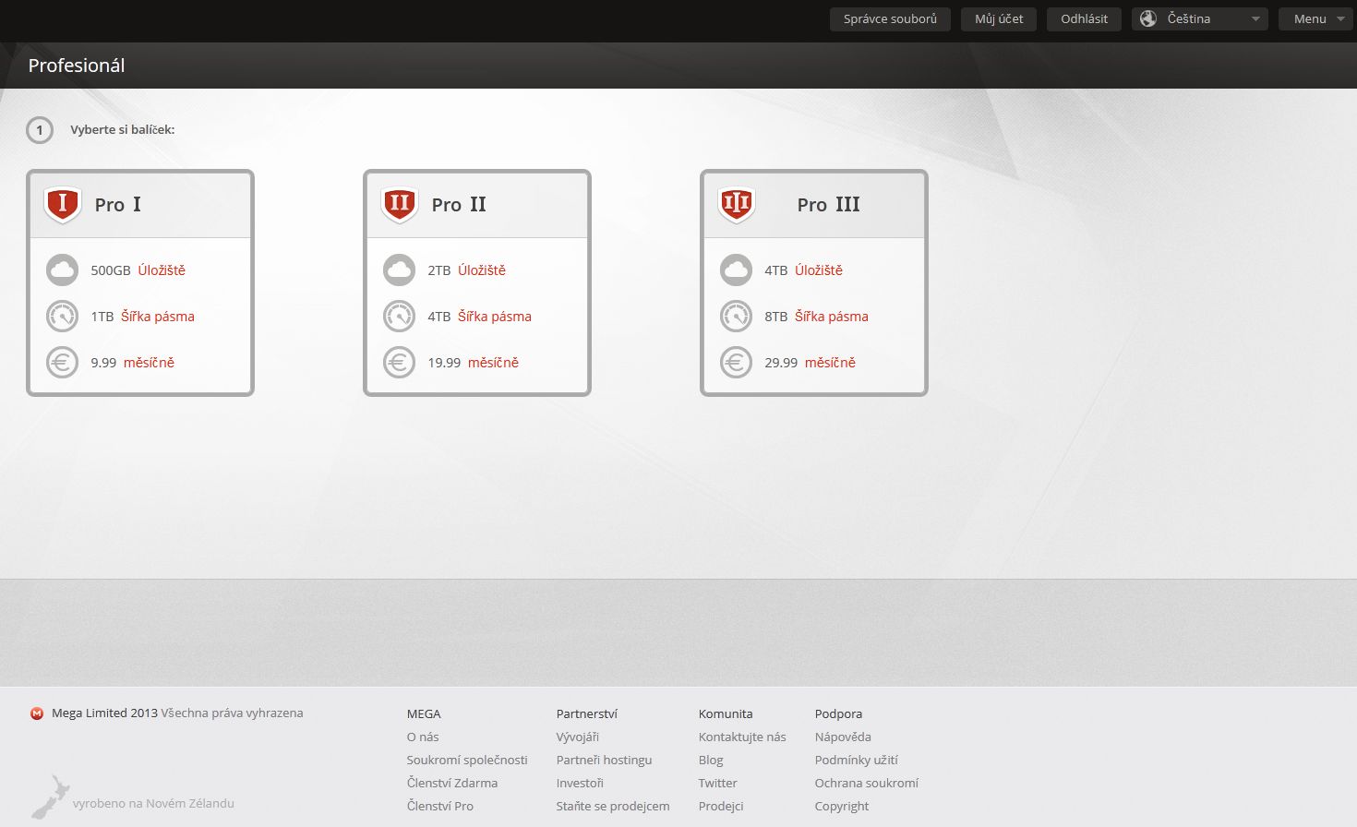The height and width of the screenshot is (827, 1357).
Task: Click the cloud storage icon in Pro I card
Action: point(62,270)
